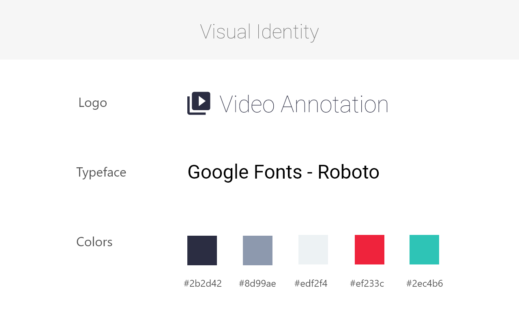Screen dimensions: 519x324
Task: Click the 'Logo' section label
Action: [92, 103]
